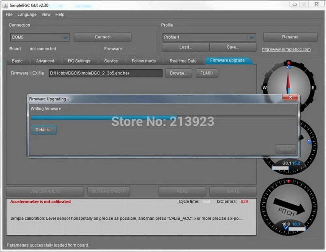Image resolution: width=326 pixels, height=252 pixels.
Task: Open the View menu
Action: coord(46,15)
